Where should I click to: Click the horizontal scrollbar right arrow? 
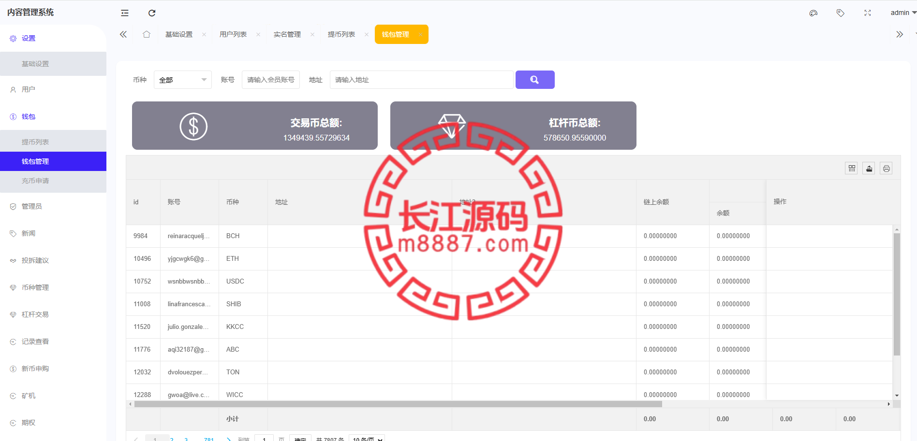point(888,404)
